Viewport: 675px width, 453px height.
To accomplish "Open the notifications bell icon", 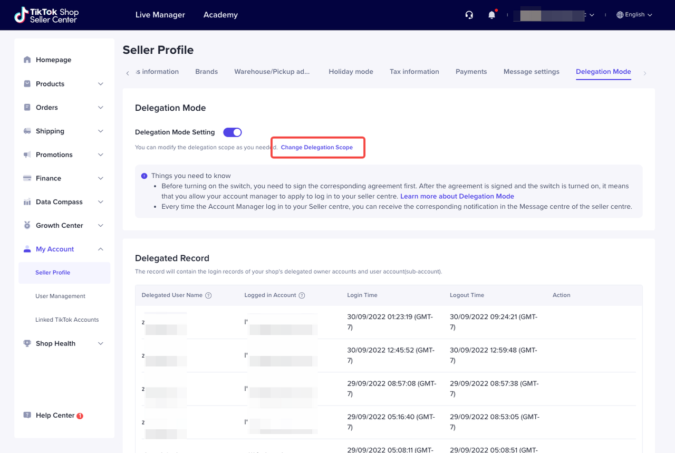I will 491,15.
